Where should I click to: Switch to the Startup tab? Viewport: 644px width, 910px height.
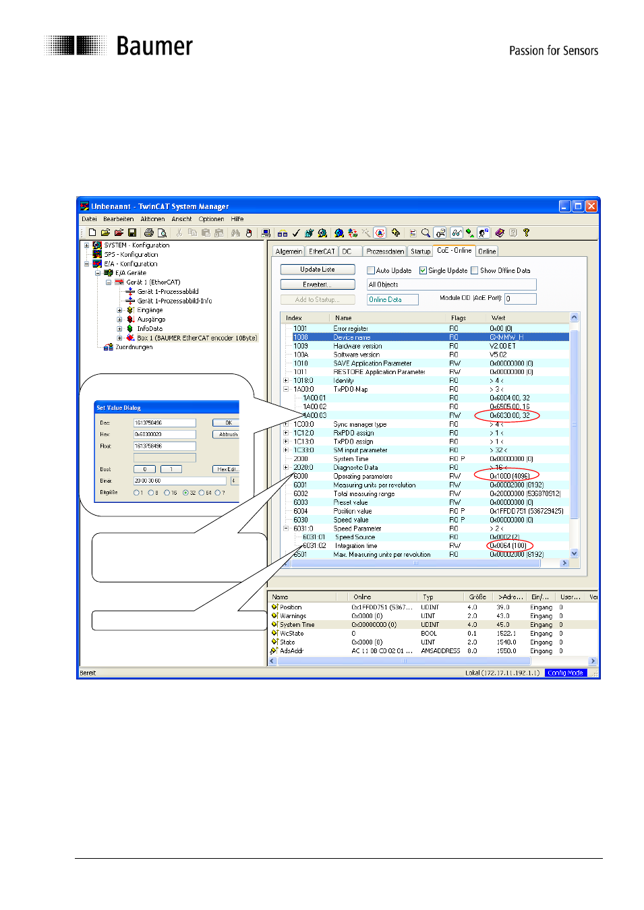(x=420, y=251)
